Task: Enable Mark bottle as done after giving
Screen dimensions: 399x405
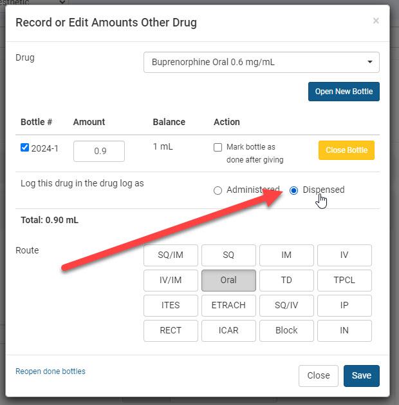Action: click(x=218, y=148)
